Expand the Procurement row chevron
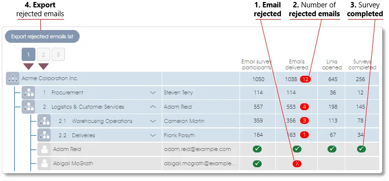This screenshot has width=389, height=181. tap(153, 92)
